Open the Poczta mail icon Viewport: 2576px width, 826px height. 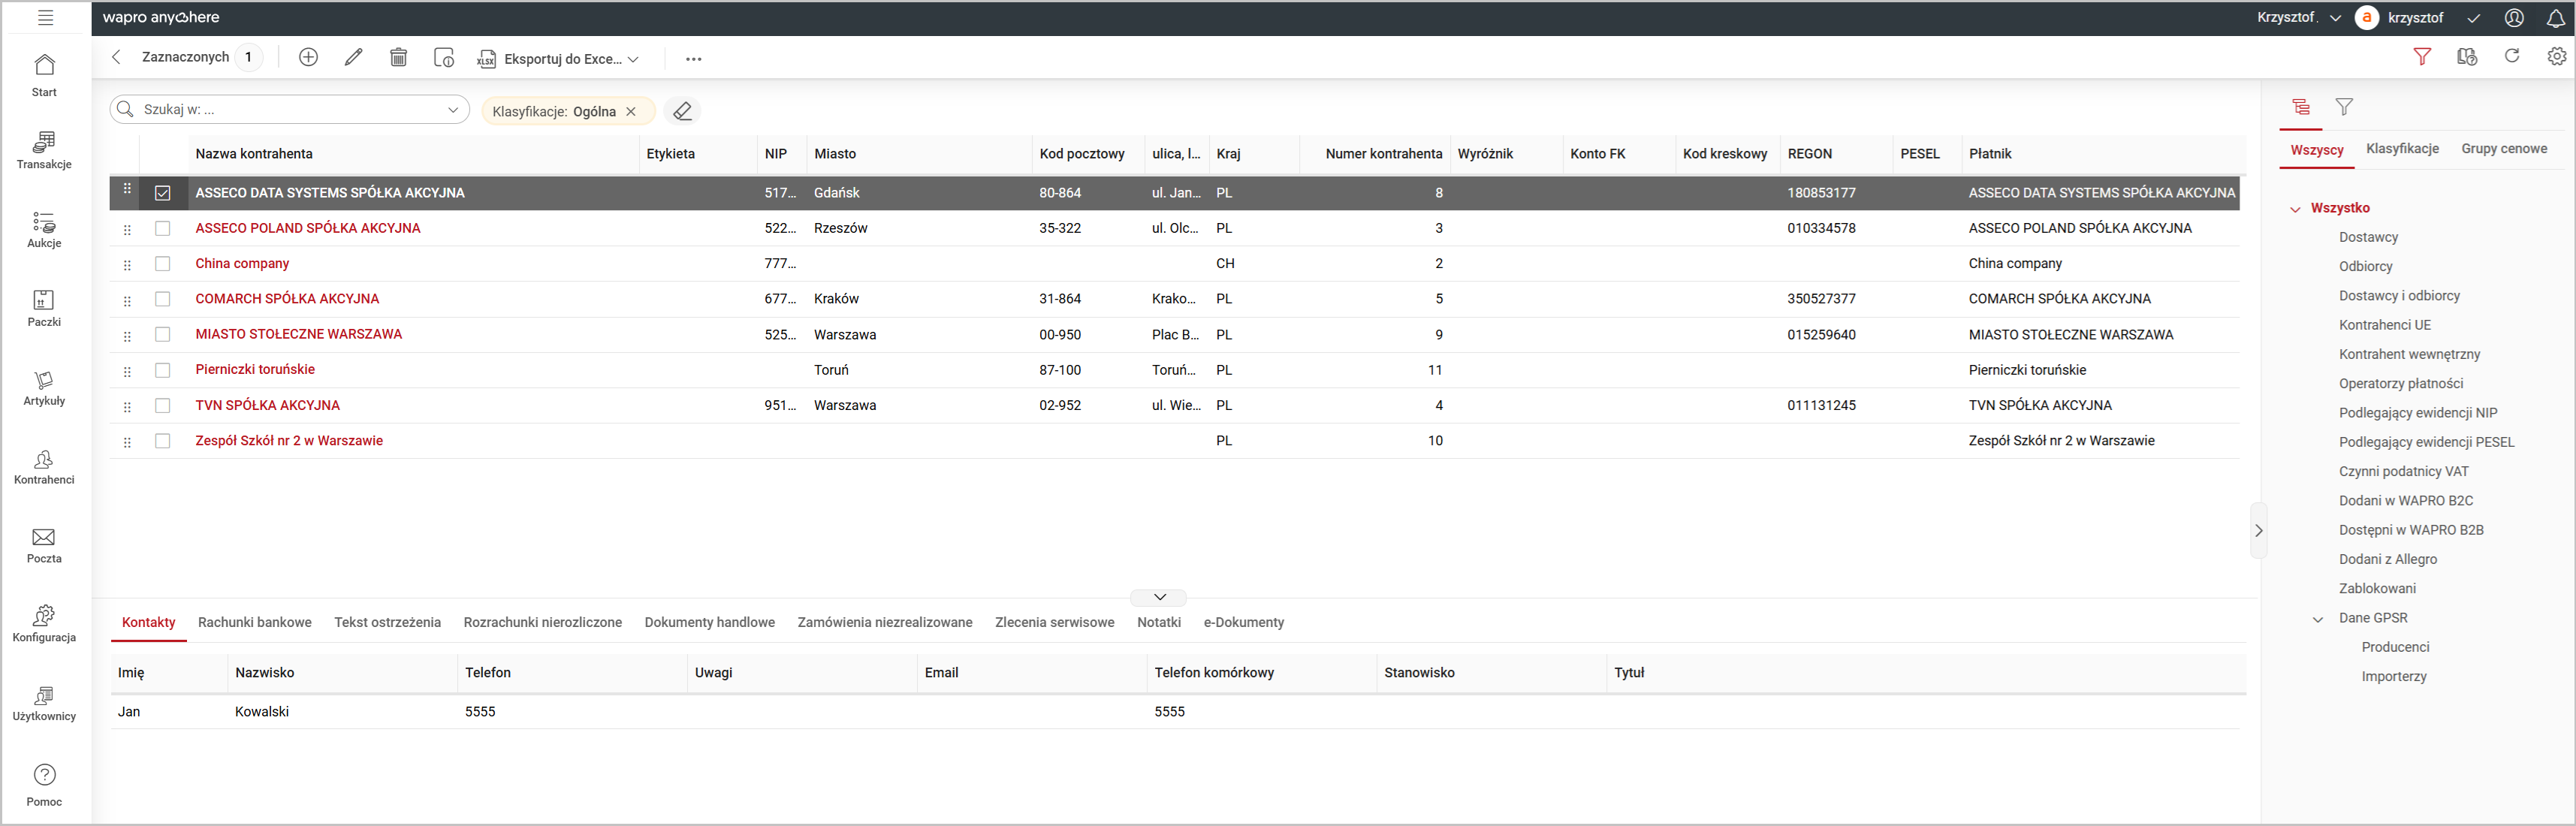(x=44, y=545)
